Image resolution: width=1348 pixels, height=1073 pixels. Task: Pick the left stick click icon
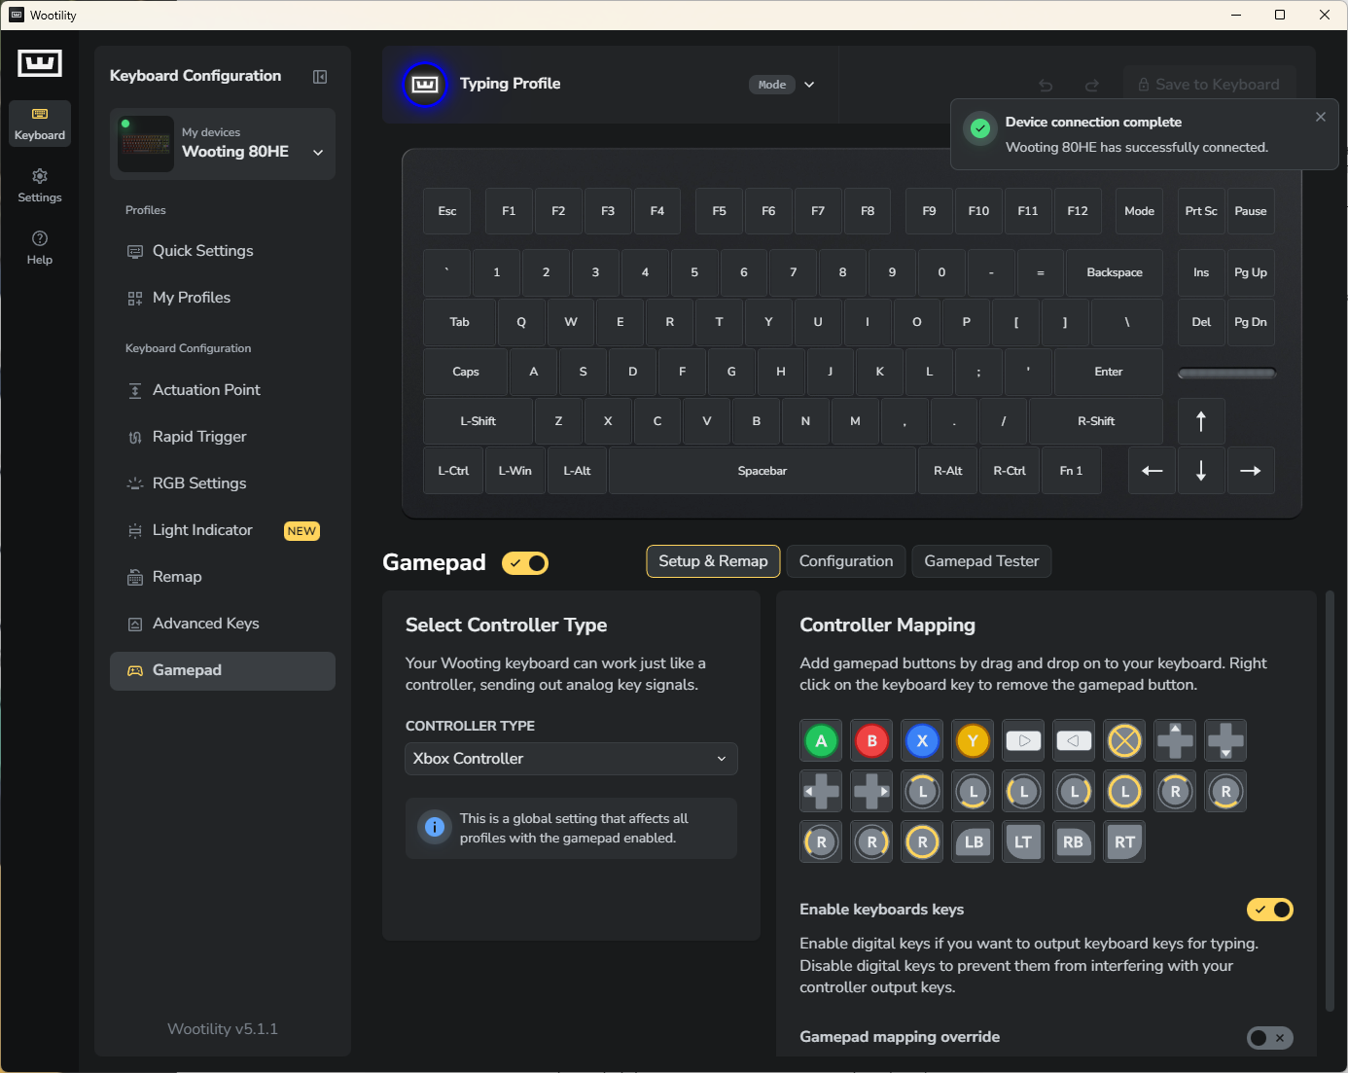click(x=1125, y=792)
